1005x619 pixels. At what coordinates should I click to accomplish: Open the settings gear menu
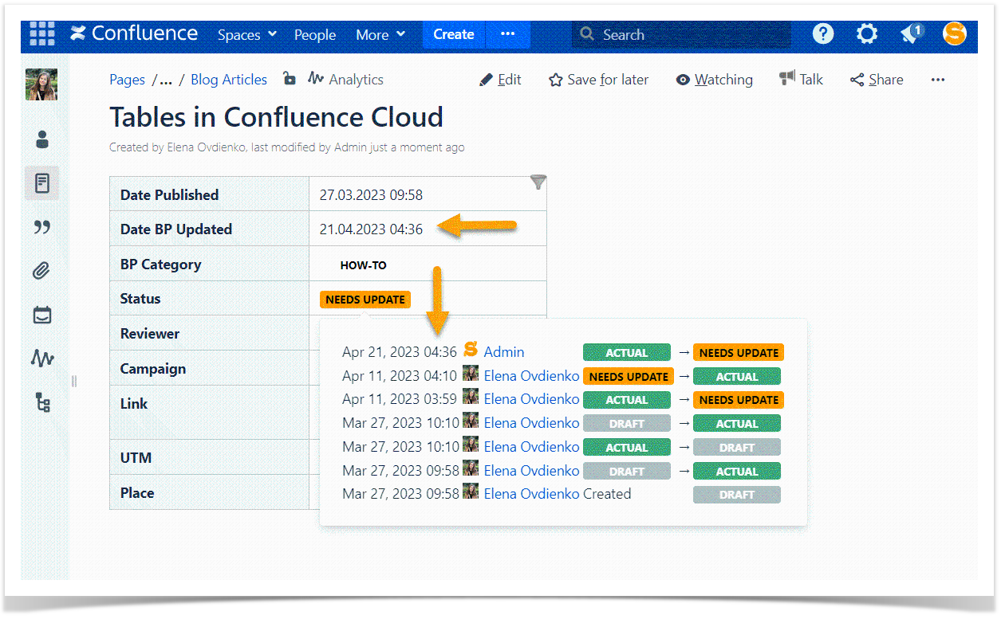[867, 33]
